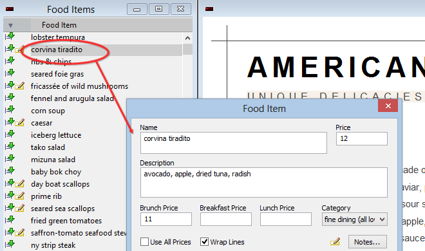The image size is (425, 251).
Task: Click green arrow icon beside day boat scallops
Action: (x=10, y=183)
